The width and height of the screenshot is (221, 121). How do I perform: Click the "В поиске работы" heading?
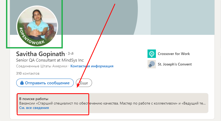pyautogui.click(x=34, y=99)
